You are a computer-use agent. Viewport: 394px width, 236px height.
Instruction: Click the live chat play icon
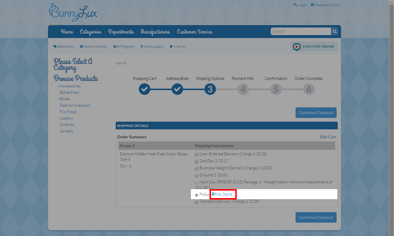(x=297, y=46)
